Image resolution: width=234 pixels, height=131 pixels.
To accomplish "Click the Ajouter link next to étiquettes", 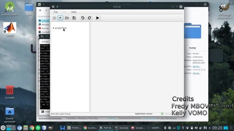I will (x=196, y=66).
